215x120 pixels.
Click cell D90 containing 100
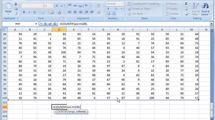pos(59,52)
